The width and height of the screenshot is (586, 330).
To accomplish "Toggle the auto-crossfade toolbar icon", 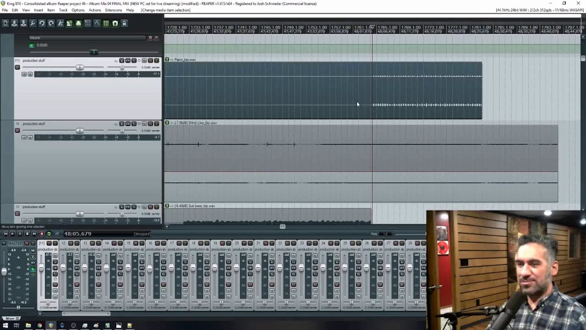I will point(69,23).
